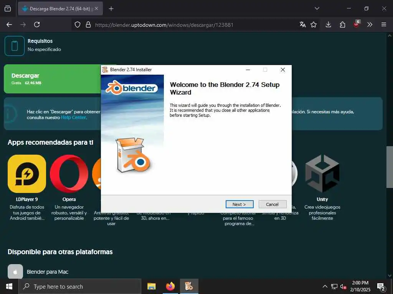Screen dimensions: 393x294
Task: Click the installer icon in dialog title bar
Action: coord(105,70)
